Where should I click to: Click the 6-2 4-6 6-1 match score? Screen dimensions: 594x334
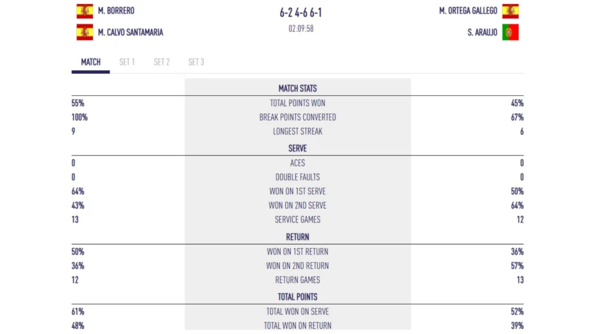tap(301, 13)
